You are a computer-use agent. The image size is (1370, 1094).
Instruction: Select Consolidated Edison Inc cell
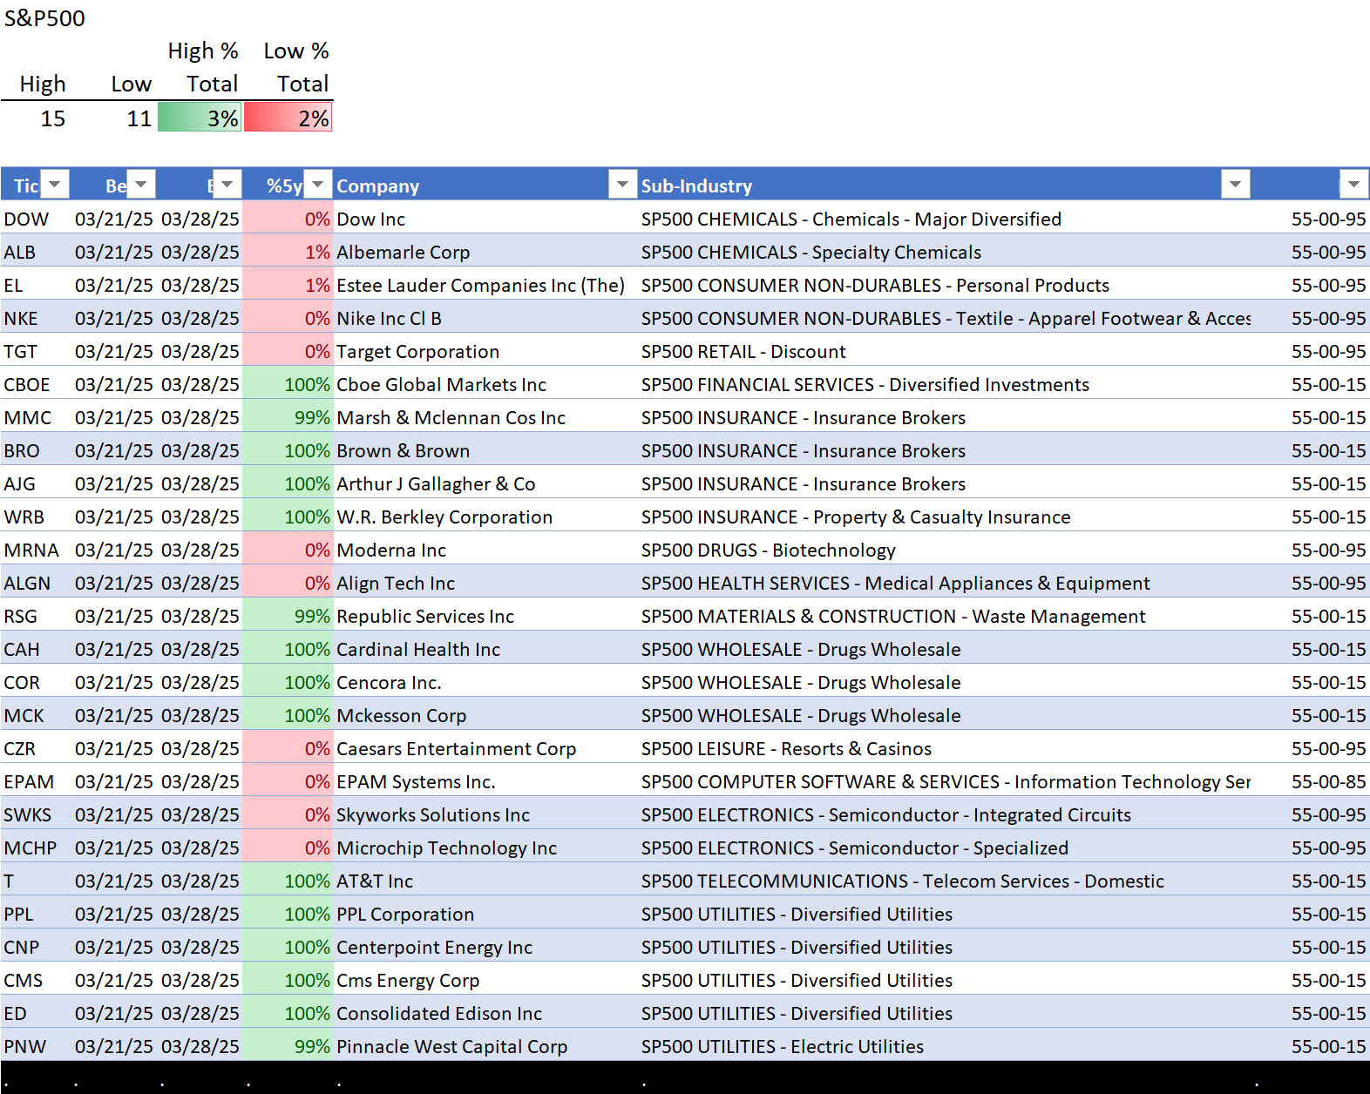[x=485, y=1013]
